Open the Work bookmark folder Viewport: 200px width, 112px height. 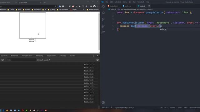click(18, 10)
